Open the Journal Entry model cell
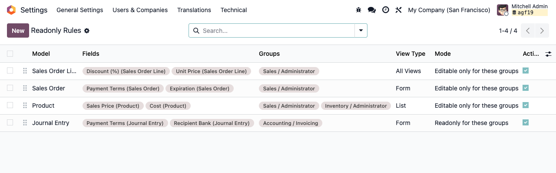This screenshot has height=173, width=556. tap(51, 123)
